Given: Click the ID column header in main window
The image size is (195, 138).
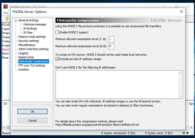Looking at the screenshot, I should pos(5,103).
